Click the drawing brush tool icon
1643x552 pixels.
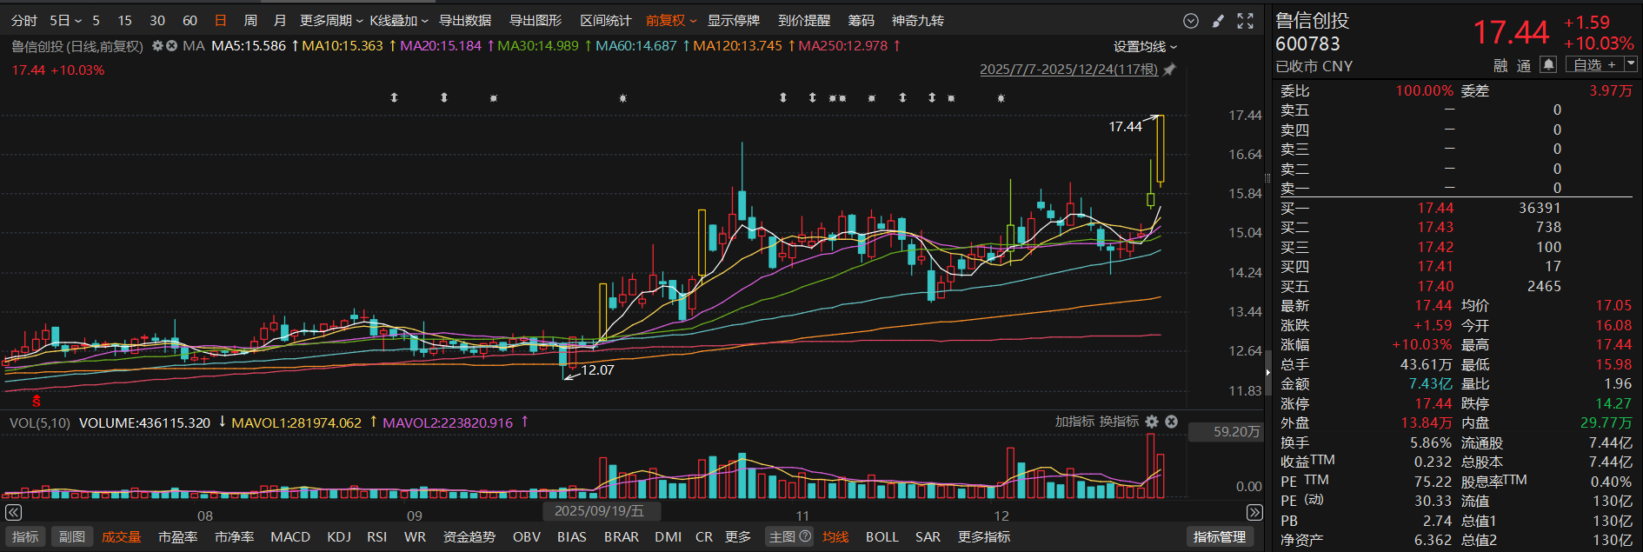[1218, 21]
